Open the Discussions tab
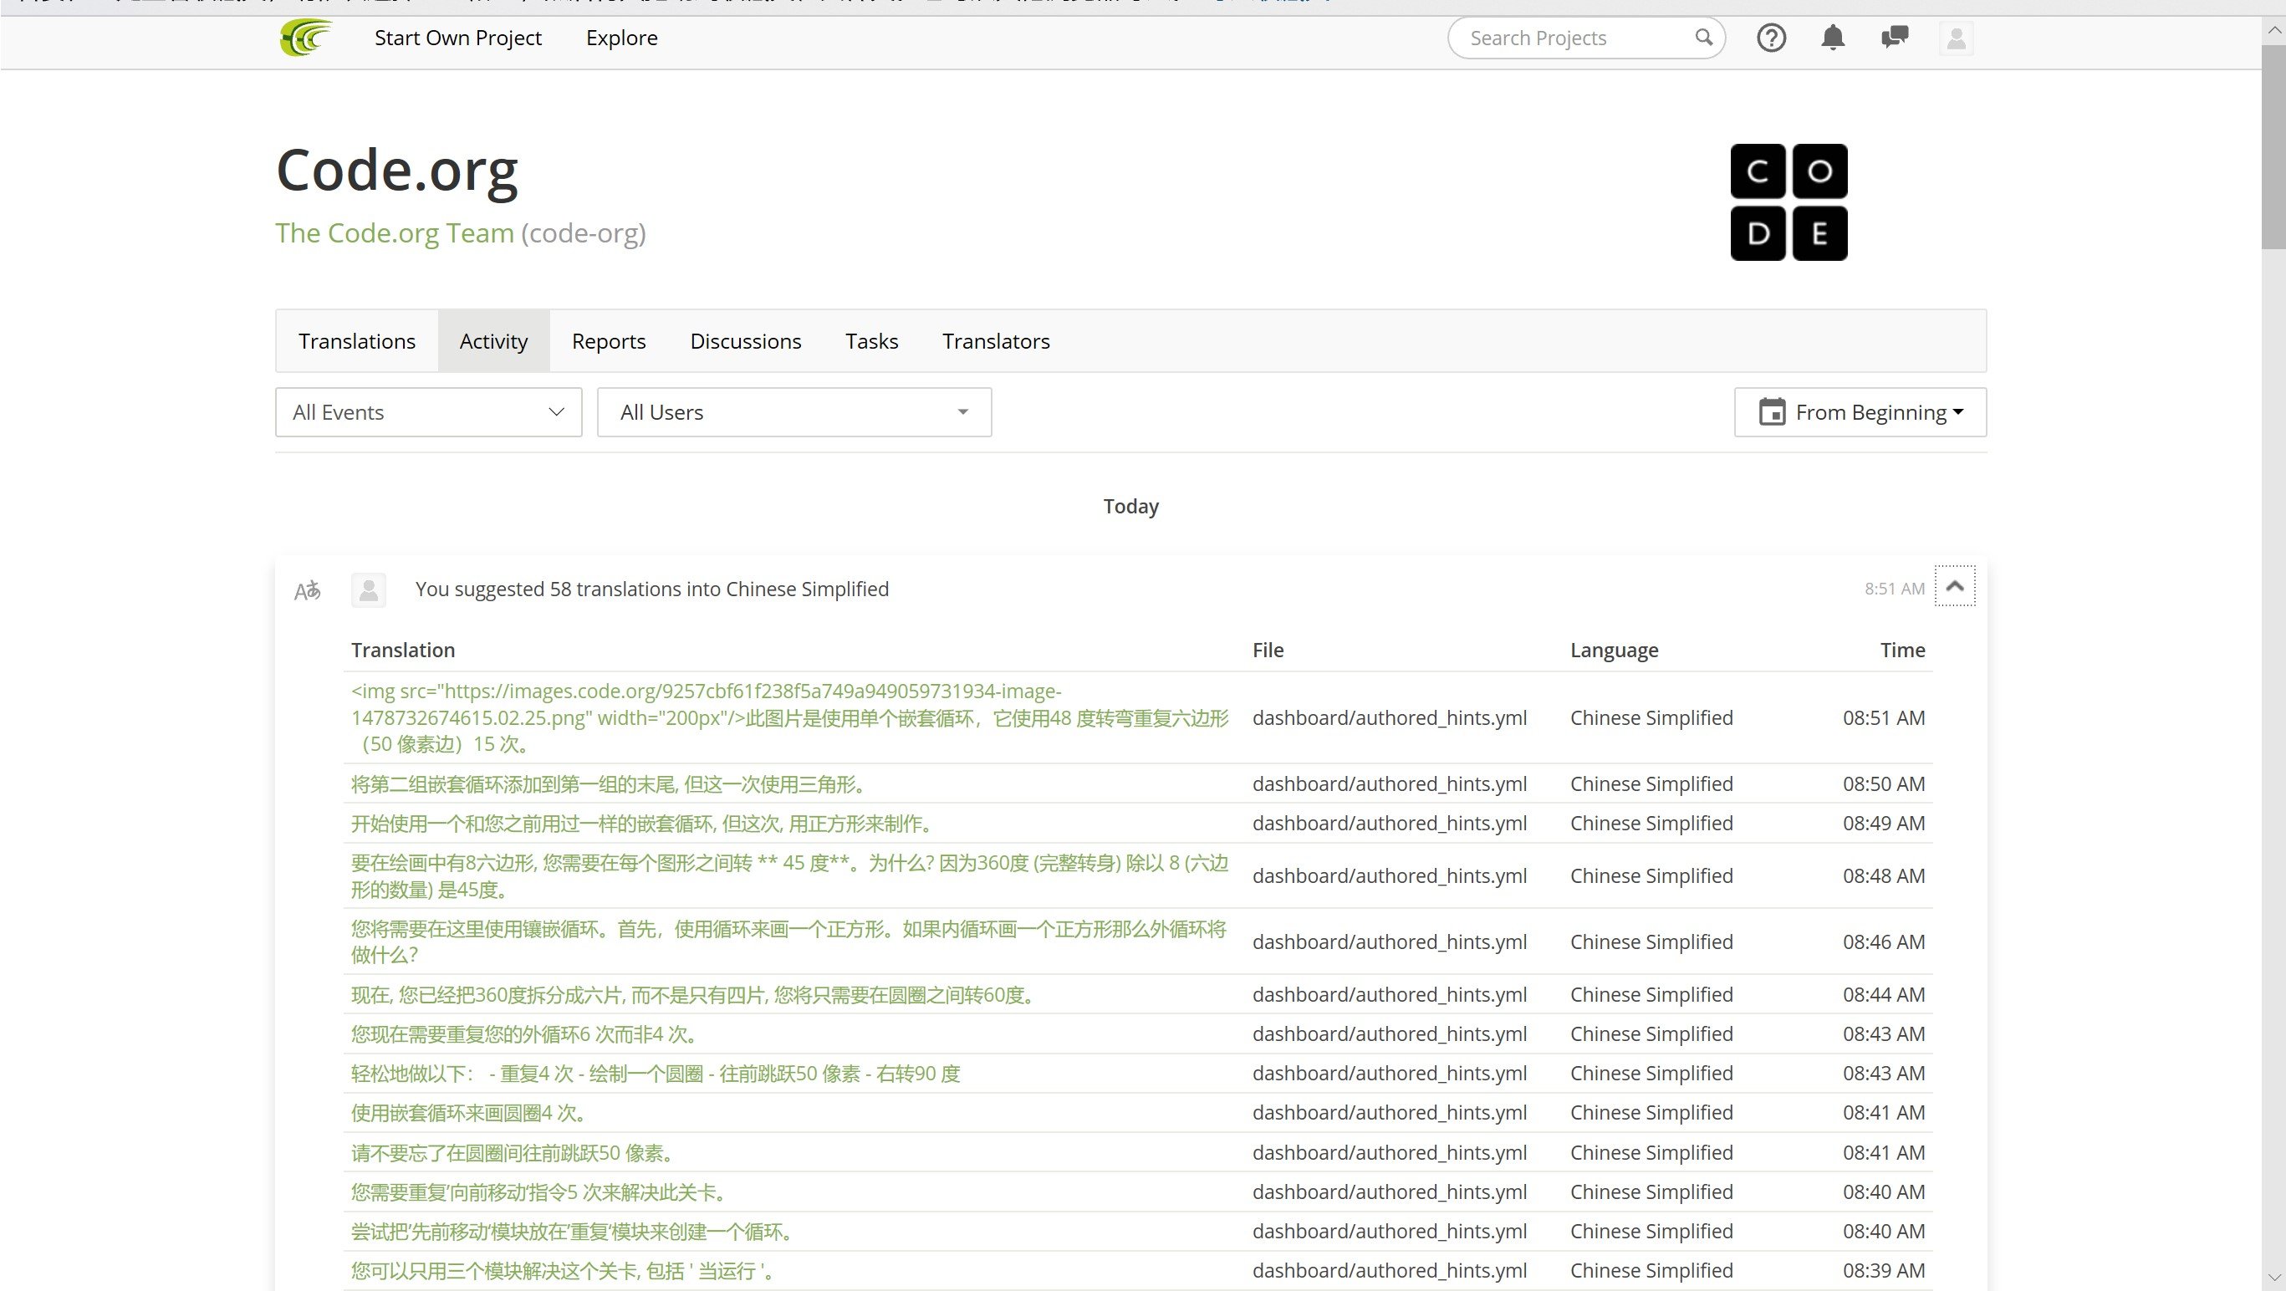The width and height of the screenshot is (2286, 1291). (x=746, y=340)
